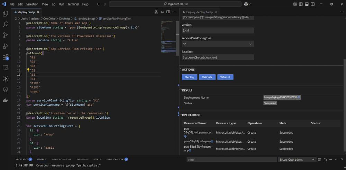Click the version input field
Viewport: 346px width, 170px height.
click(218, 30)
